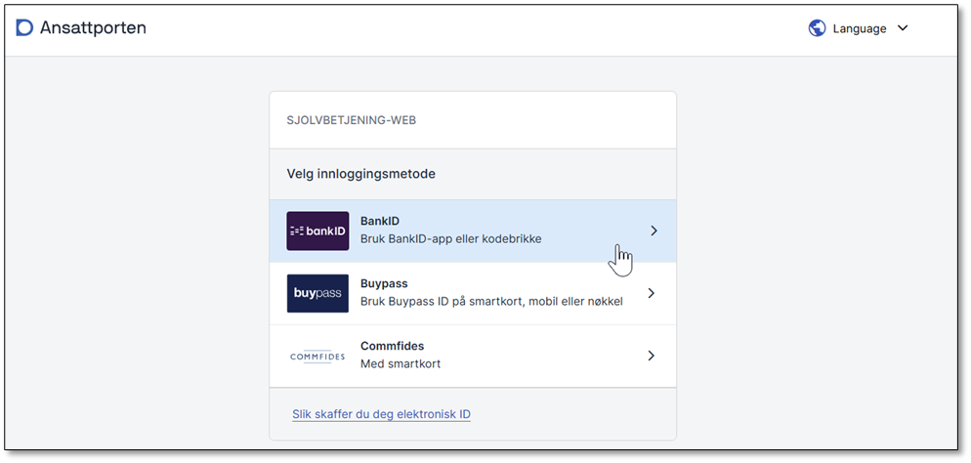Click the Ansattporten header title text
The height and width of the screenshot is (463, 971).
click(93, 27)
